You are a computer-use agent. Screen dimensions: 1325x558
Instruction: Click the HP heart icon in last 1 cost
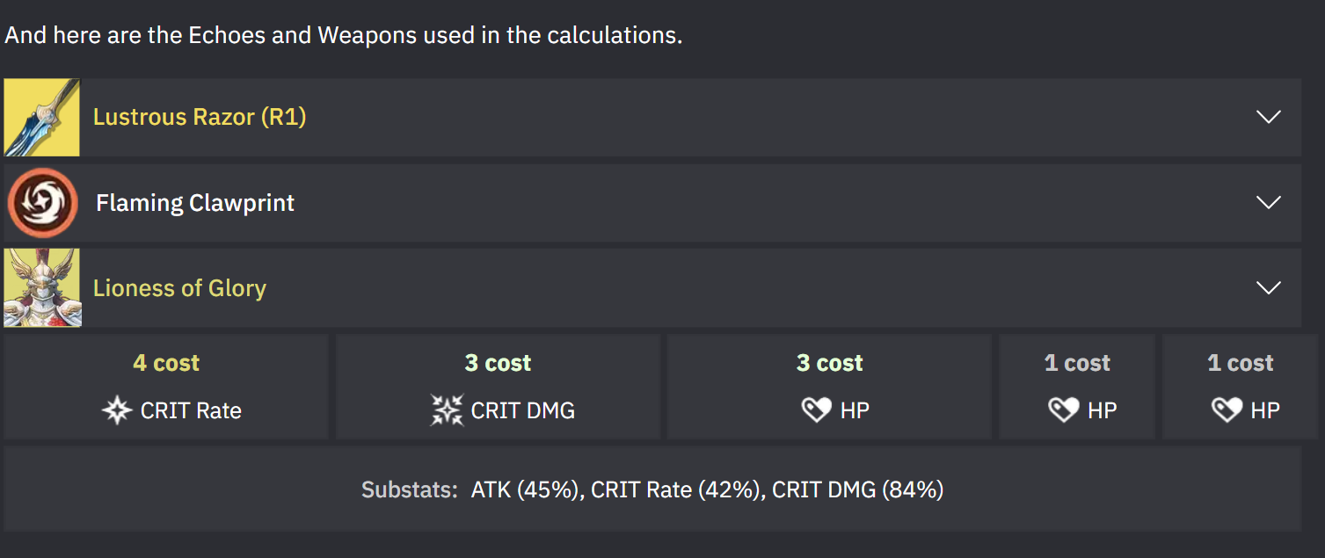click(x=1227, y=410)
